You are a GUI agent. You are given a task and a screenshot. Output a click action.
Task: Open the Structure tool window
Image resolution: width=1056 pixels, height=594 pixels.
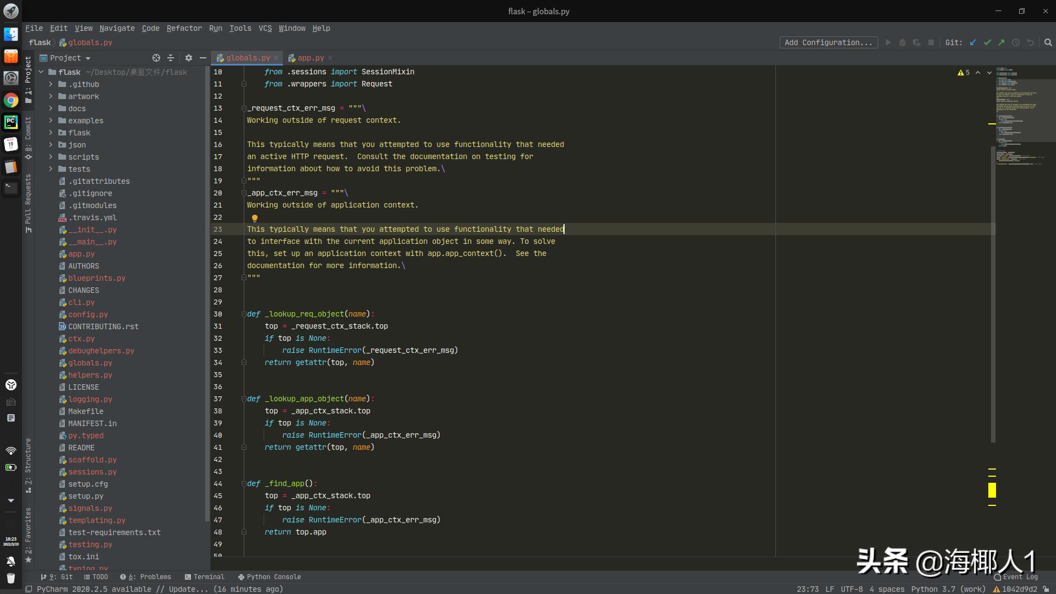pos(29,462)
